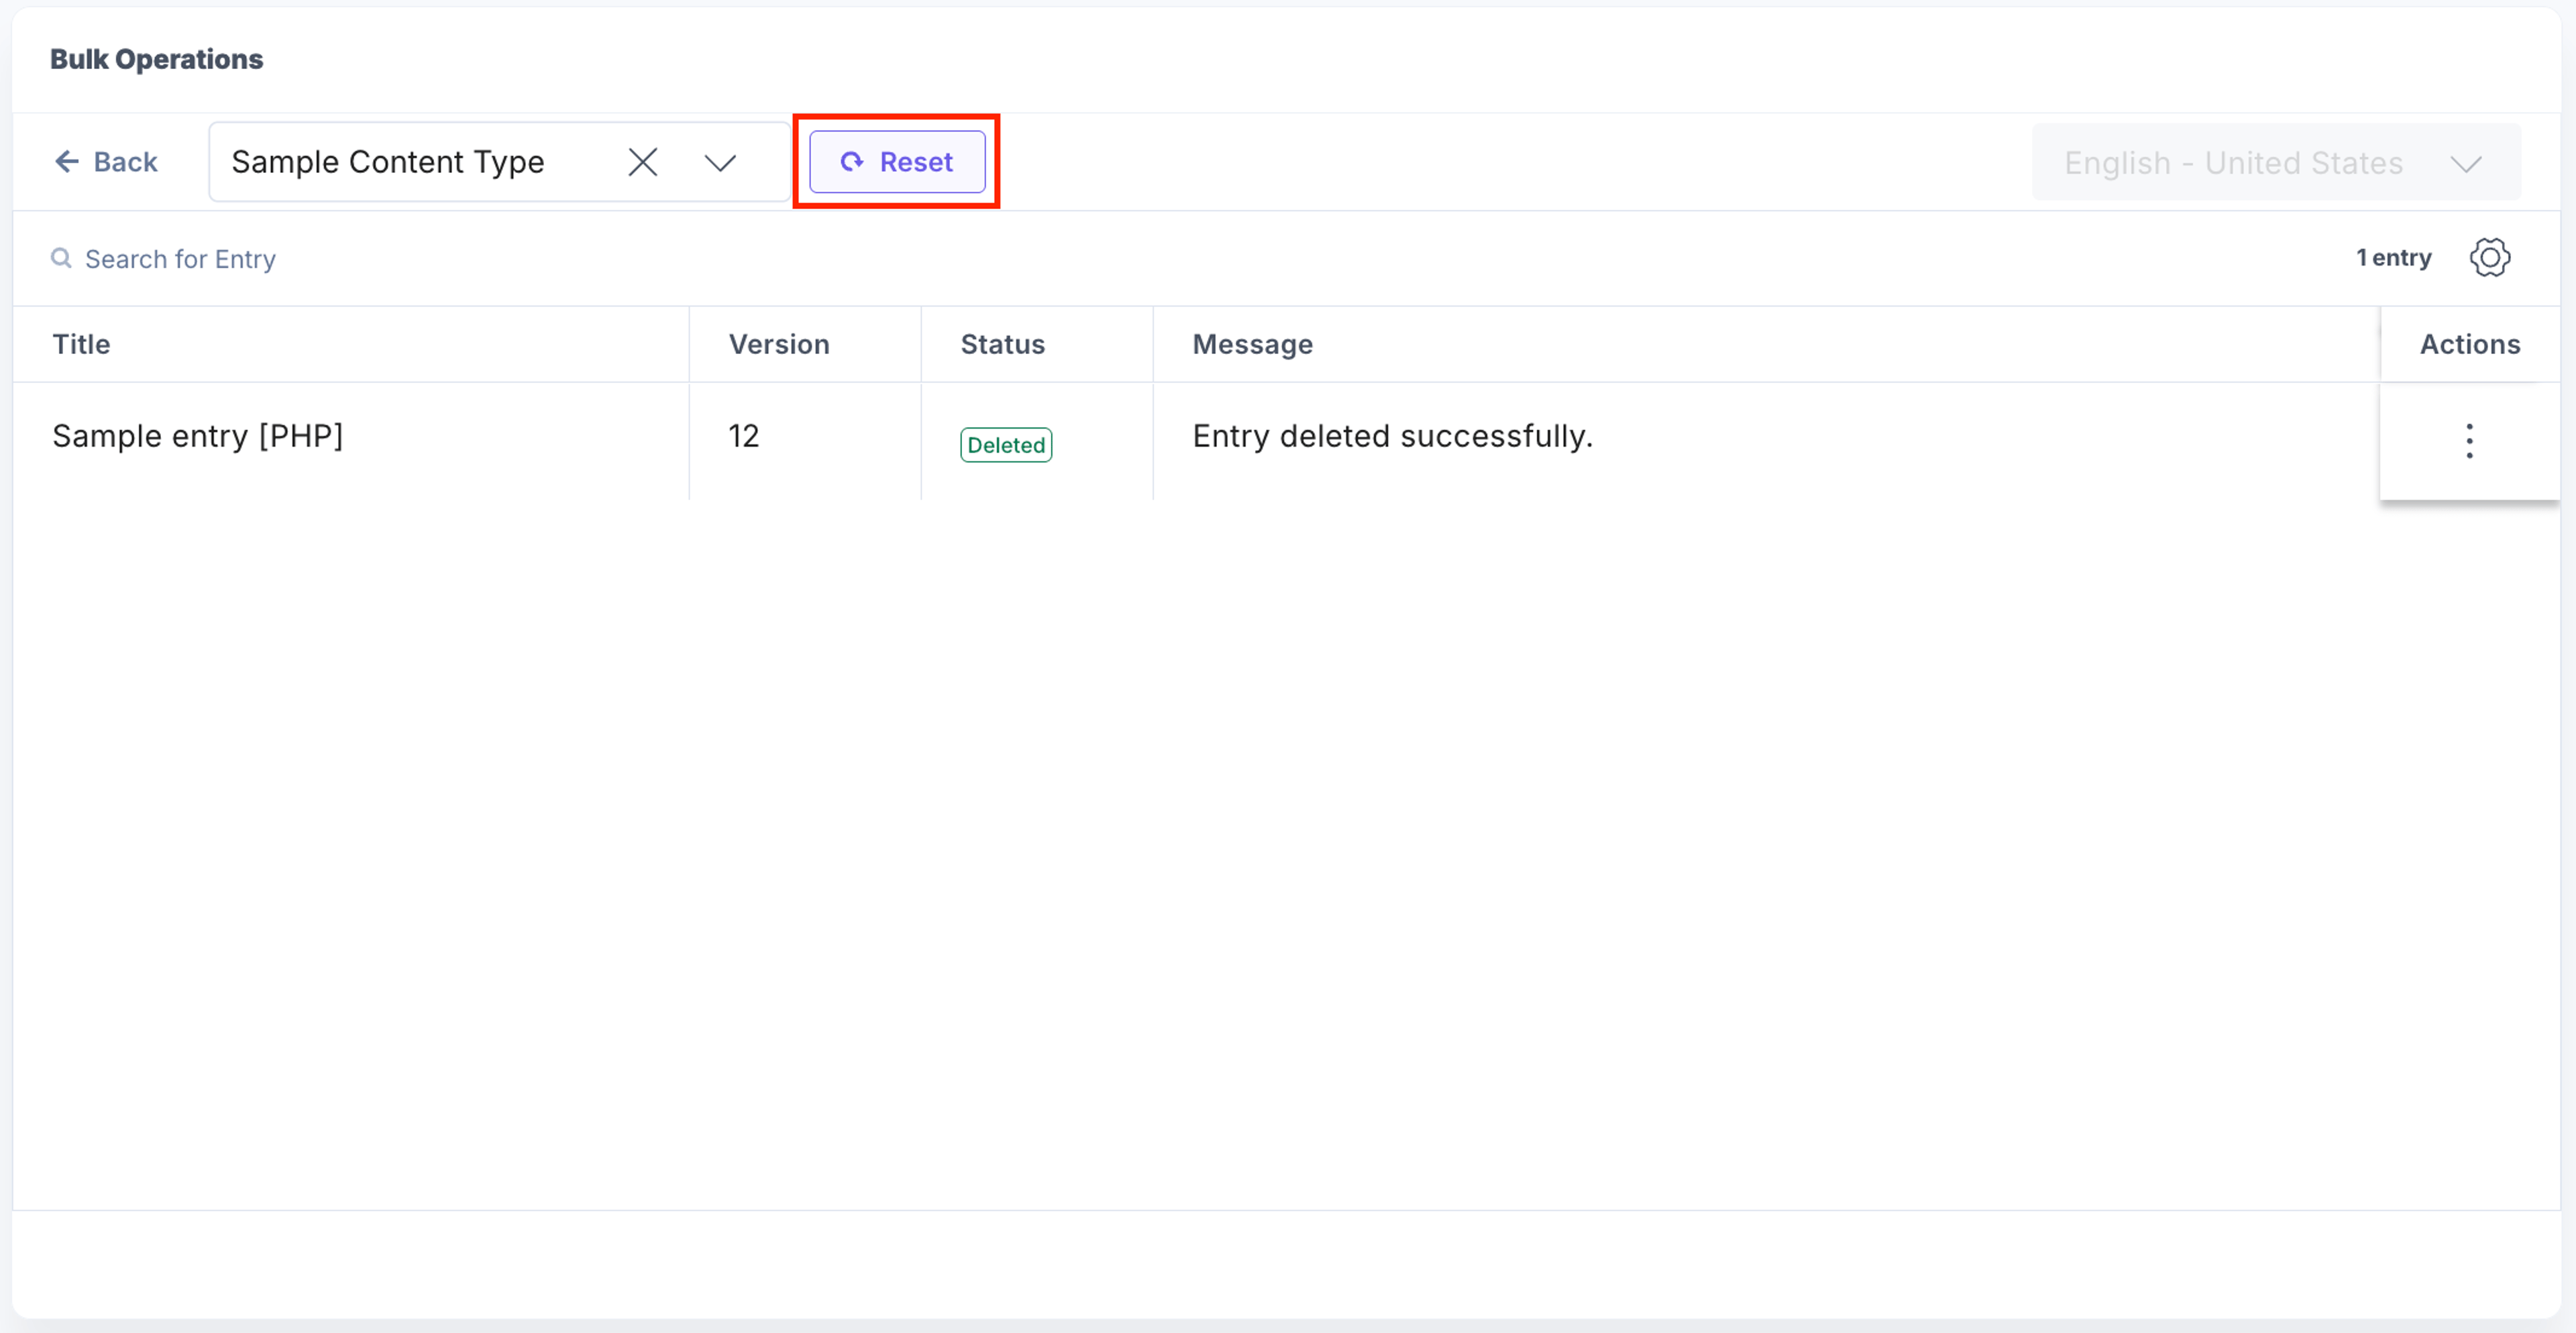The width and height of the screenshot is (2576, 1333).
Task: Open the actions menu for Sample entry [PHP]
Action: (2469, 441)
